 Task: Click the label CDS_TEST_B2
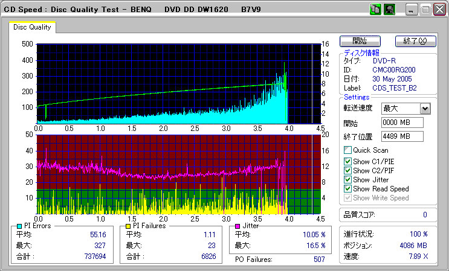click(395, 88)
